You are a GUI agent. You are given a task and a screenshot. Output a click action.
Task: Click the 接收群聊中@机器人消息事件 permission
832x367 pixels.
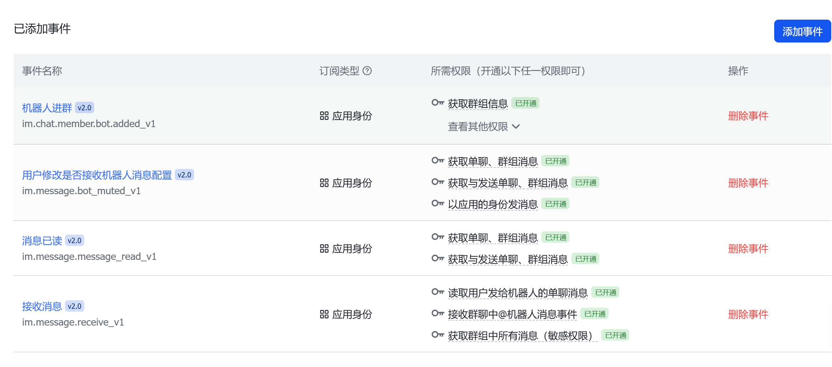pyautogui.click(x=513, y=314)
